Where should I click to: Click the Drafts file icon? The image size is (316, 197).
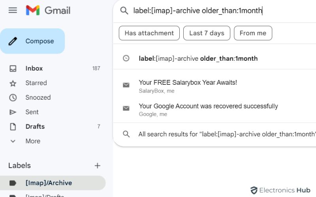click(13, 127)
